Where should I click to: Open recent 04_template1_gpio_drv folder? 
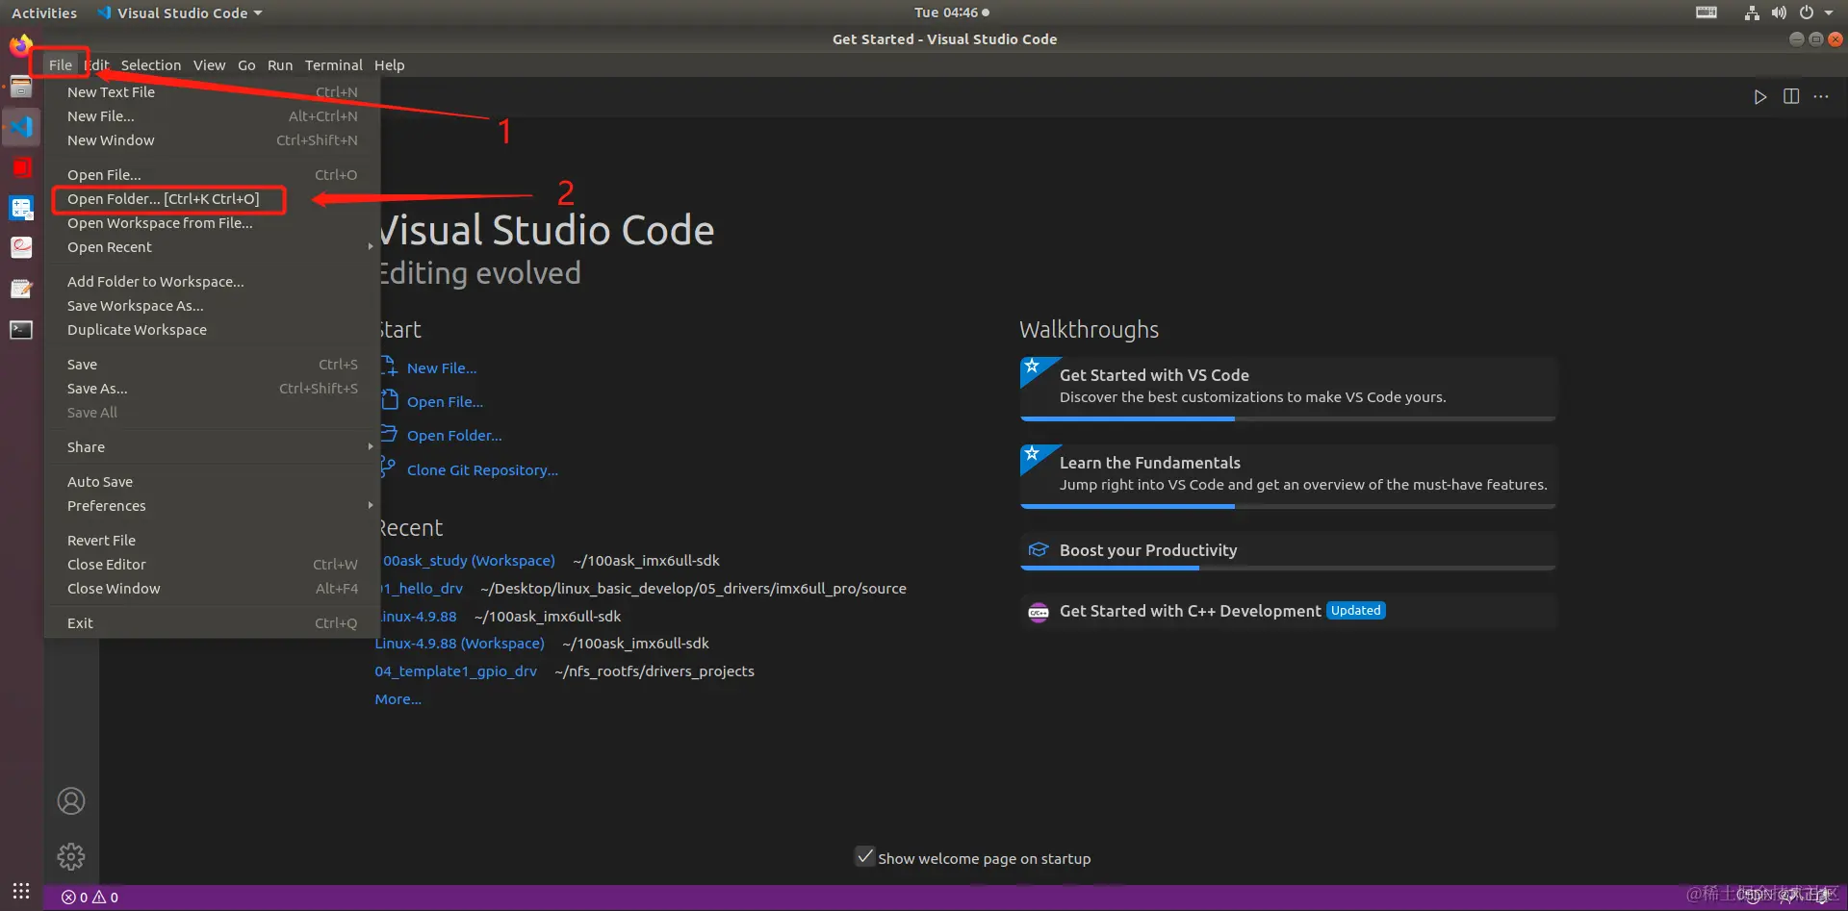pos(456,671)
